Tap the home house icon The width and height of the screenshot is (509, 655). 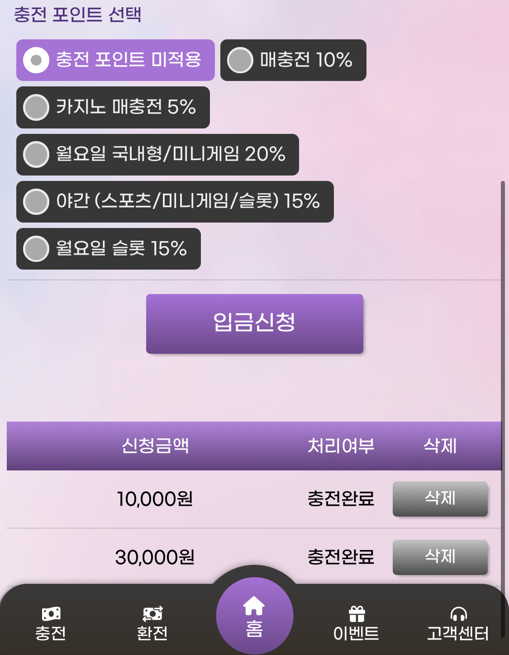coord(254,606)
